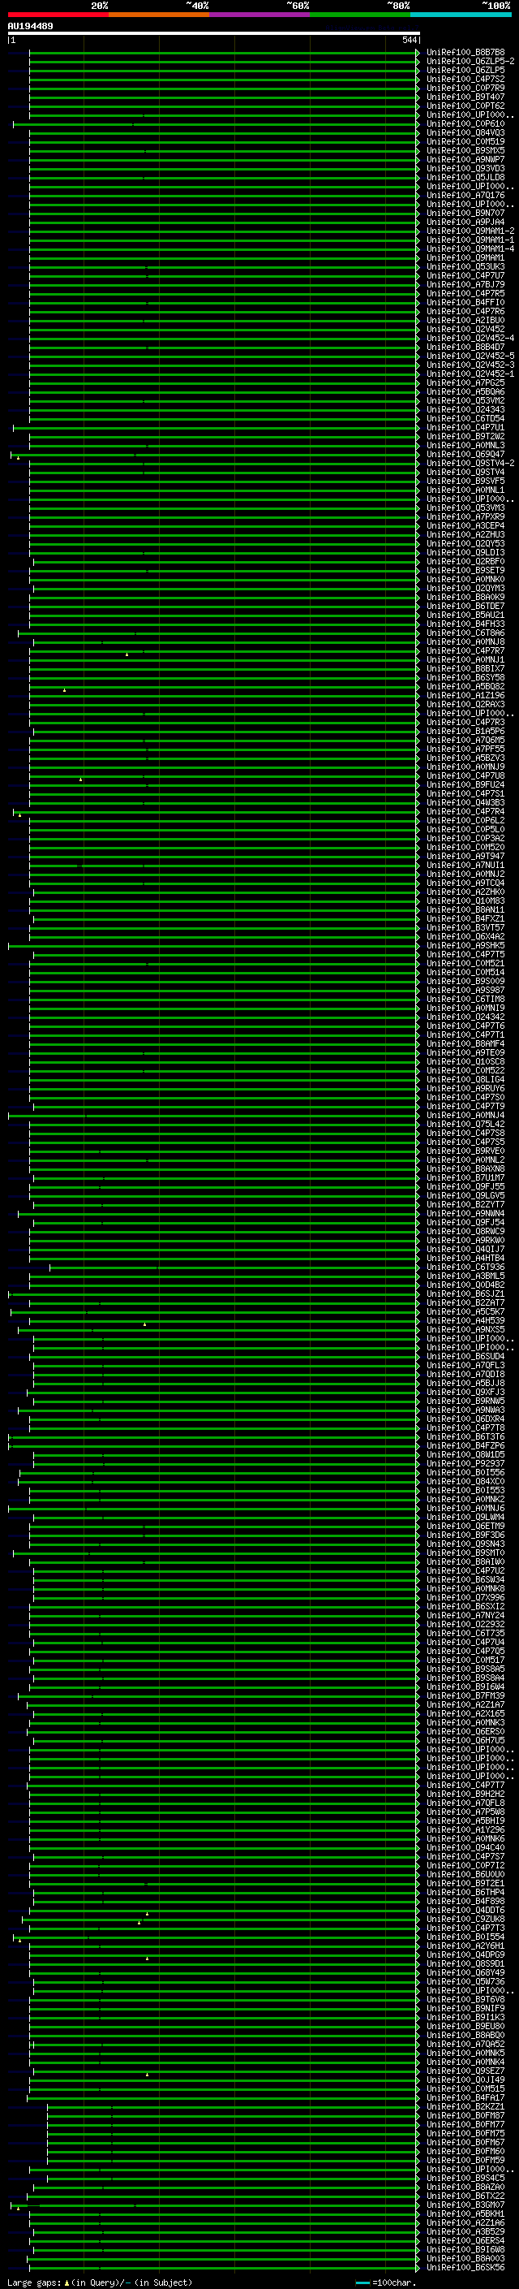Screen dimensions: 519x2289
Task: Select hit label UniRef100_Q53UK3
Action: [x=465, y=266]
